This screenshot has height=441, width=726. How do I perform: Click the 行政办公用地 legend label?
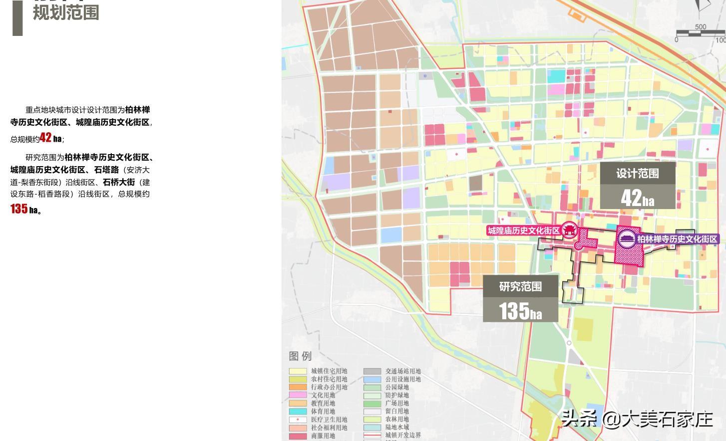point(329,387)
